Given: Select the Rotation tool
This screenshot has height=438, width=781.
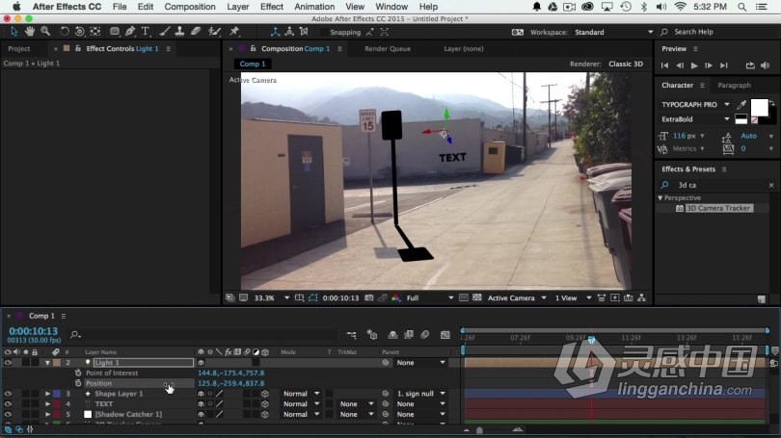Looking at the screenshot, I should (x=65, y=32).
